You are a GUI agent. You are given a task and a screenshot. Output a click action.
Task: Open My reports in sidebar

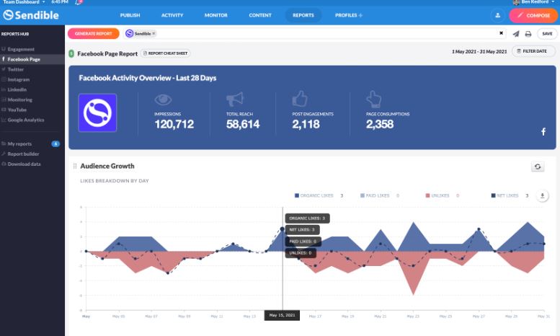(x=19, y=143)
